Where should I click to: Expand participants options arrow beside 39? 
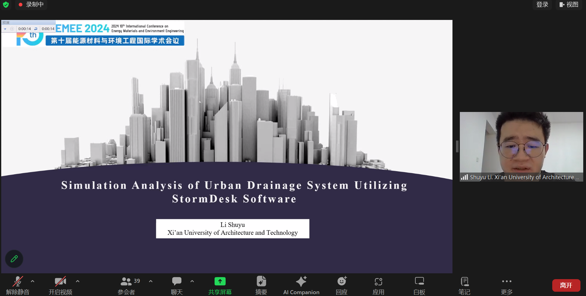click(151, 281)
